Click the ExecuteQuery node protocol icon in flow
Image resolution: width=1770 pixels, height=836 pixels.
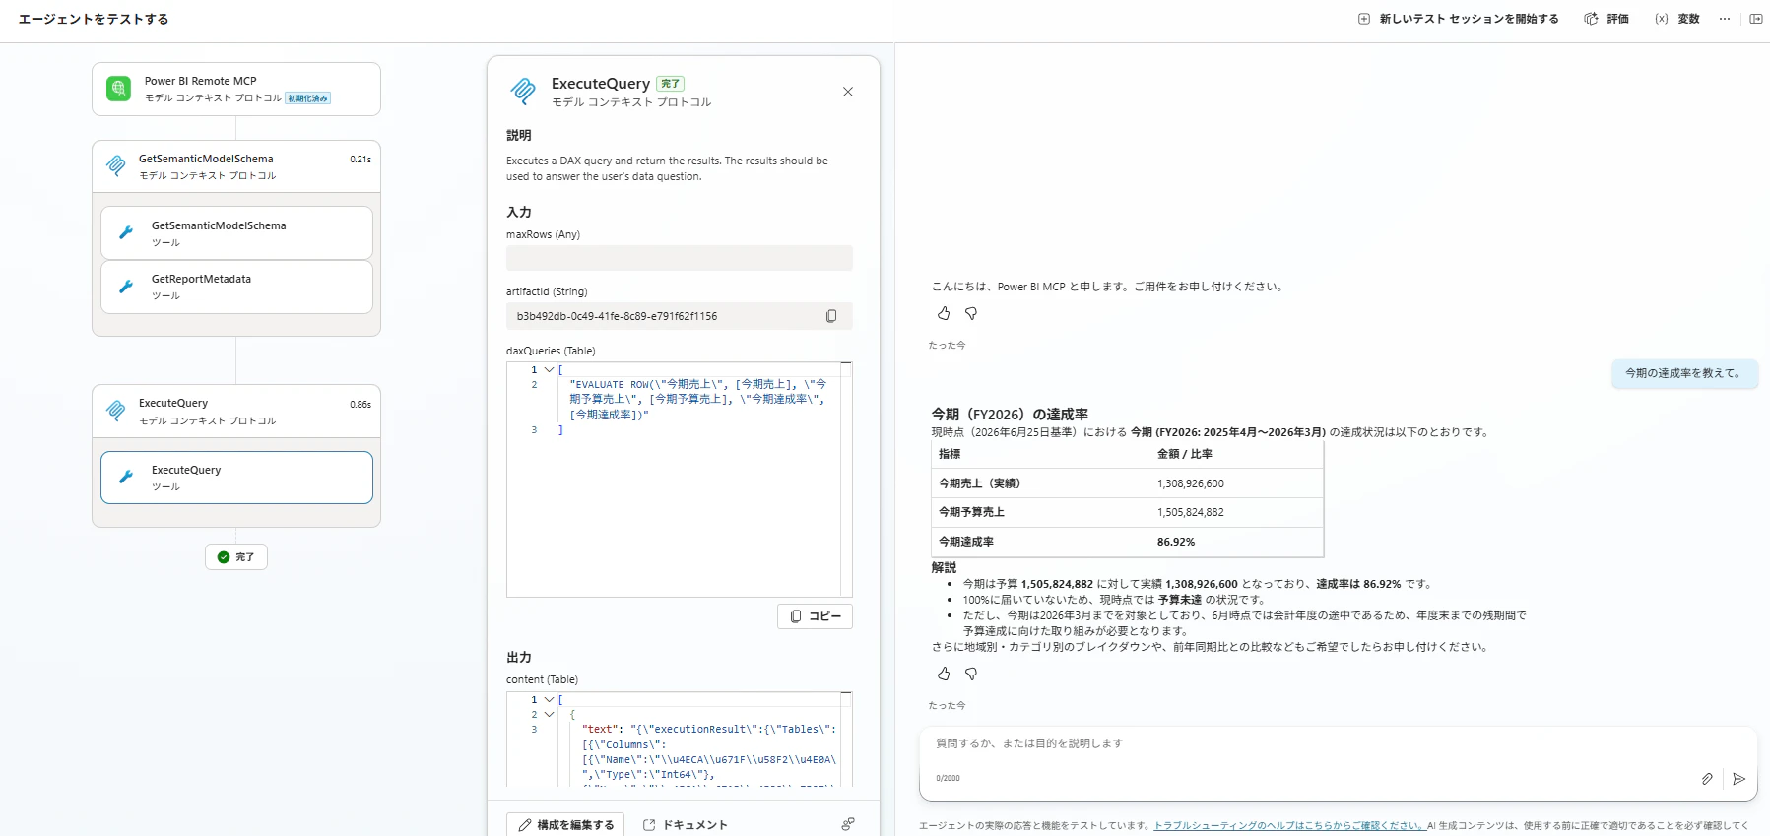tap(116, 411)
